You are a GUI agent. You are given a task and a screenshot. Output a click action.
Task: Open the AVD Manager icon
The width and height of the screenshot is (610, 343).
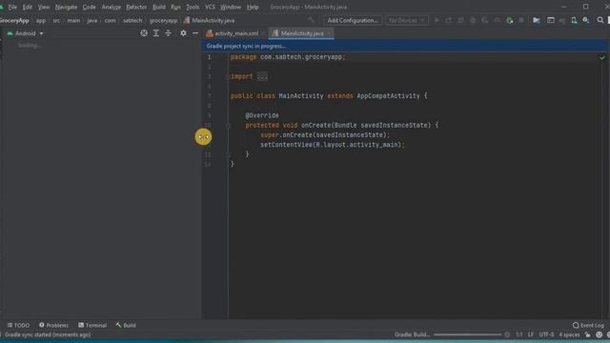574,20
